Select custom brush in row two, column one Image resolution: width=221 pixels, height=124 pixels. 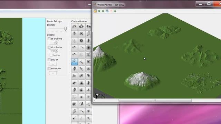75,34
